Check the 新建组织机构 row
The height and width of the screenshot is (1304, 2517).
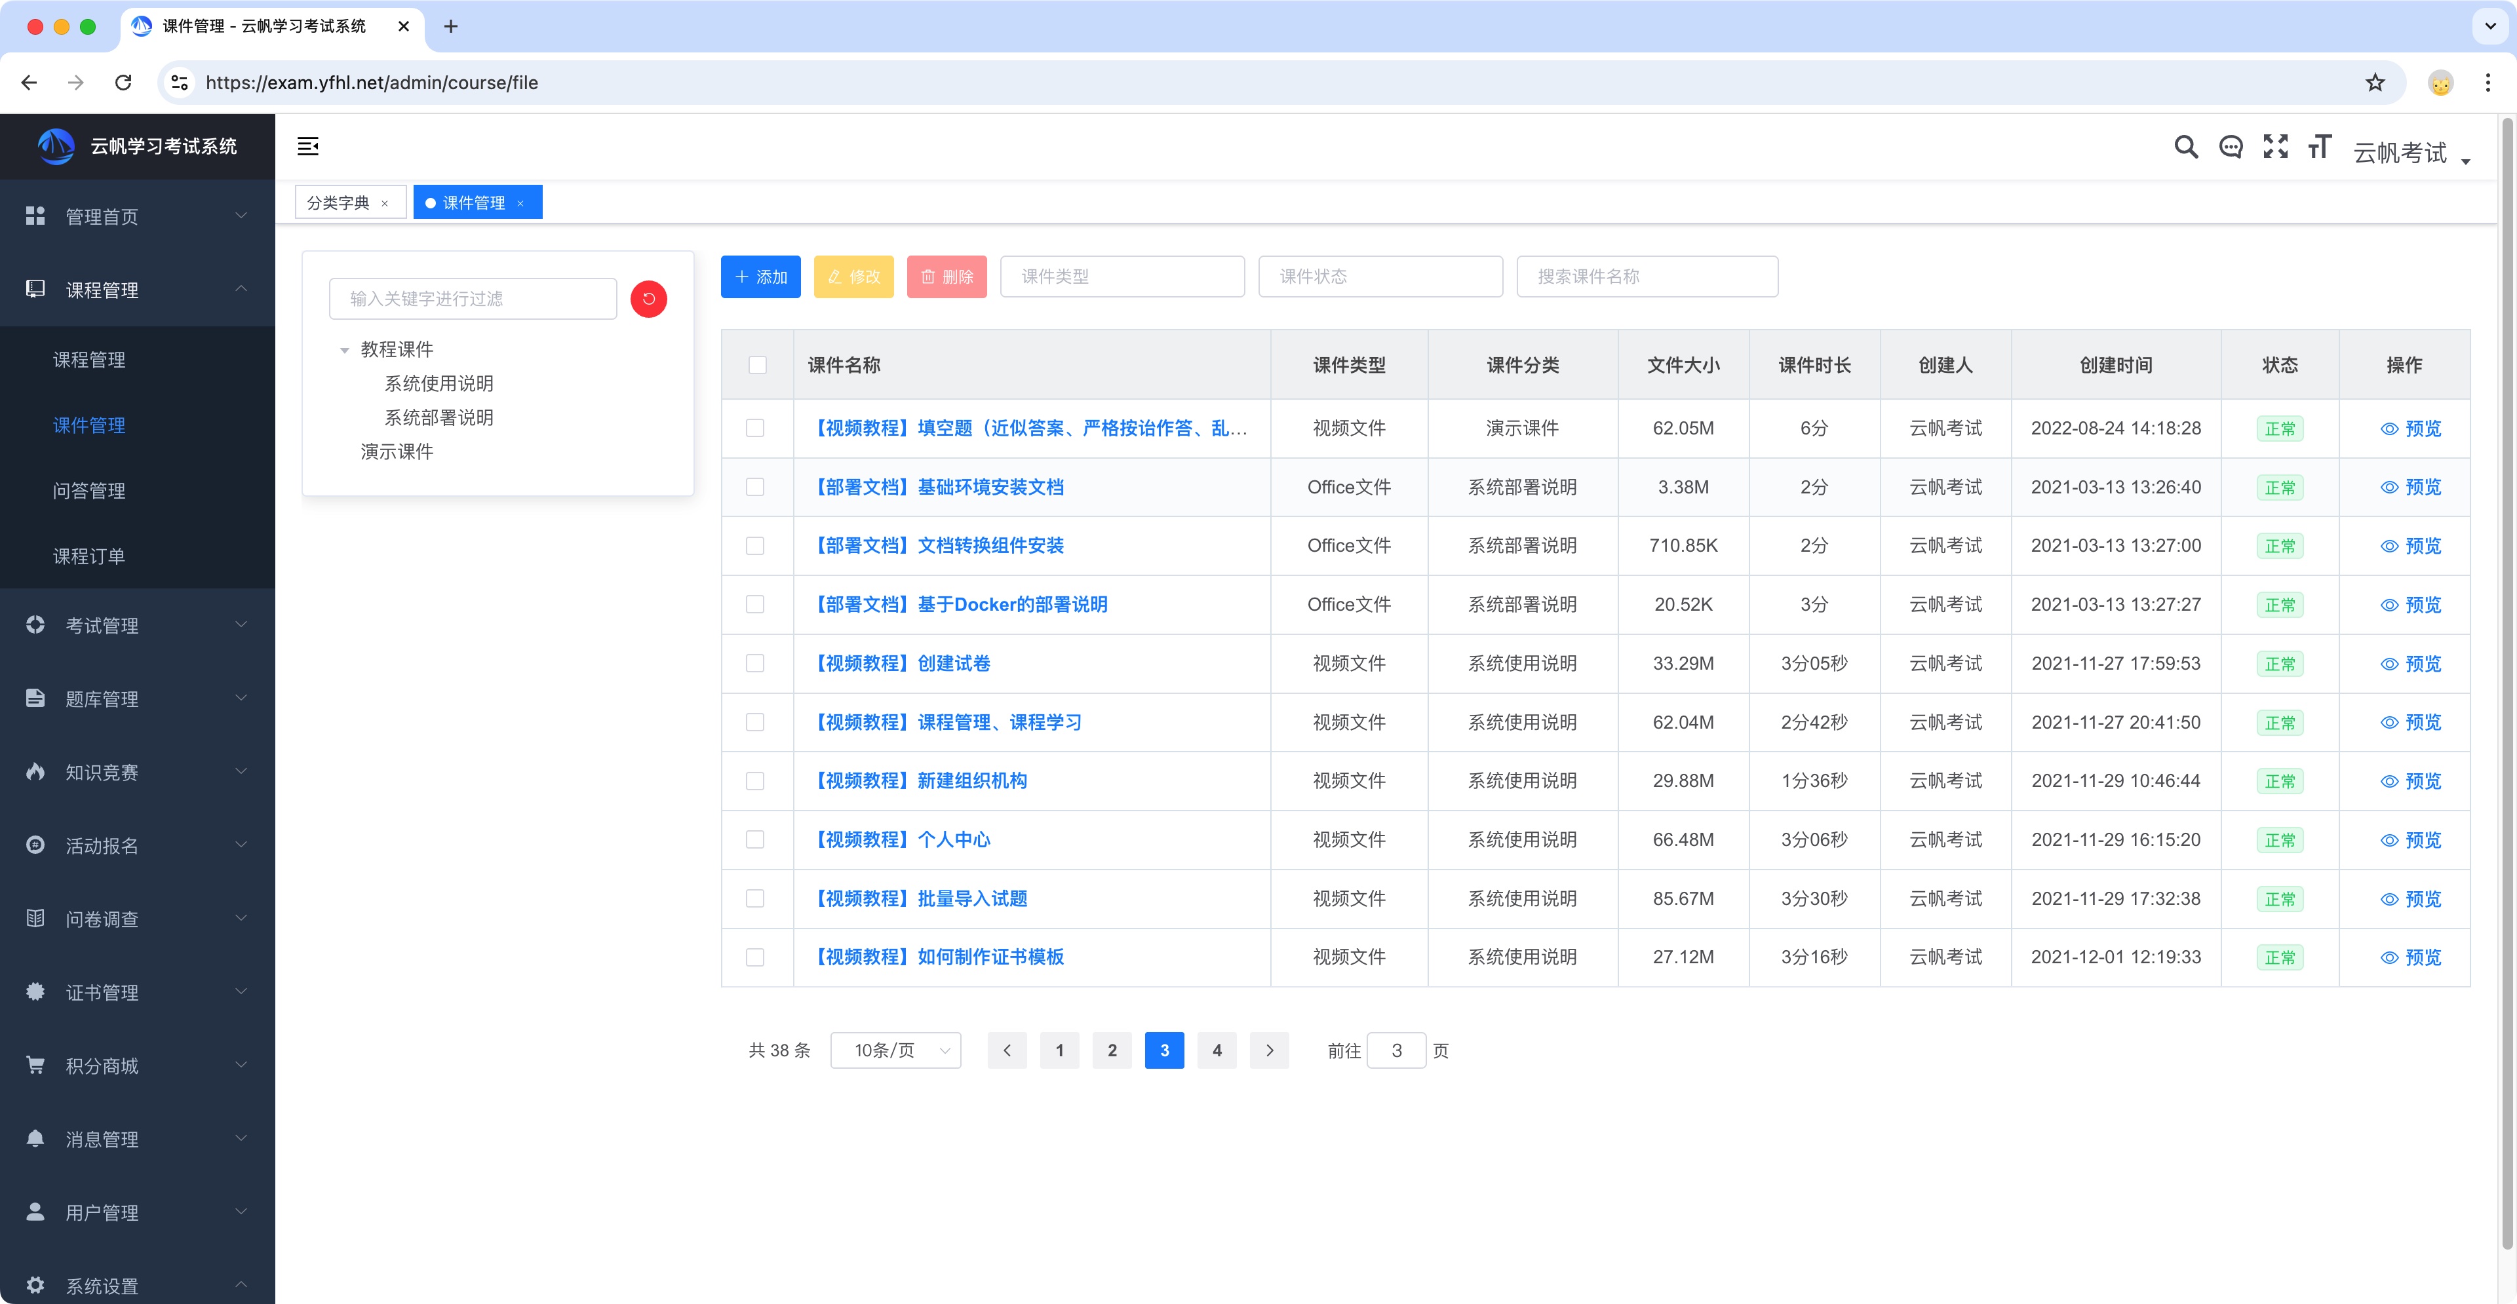(755, 780)
